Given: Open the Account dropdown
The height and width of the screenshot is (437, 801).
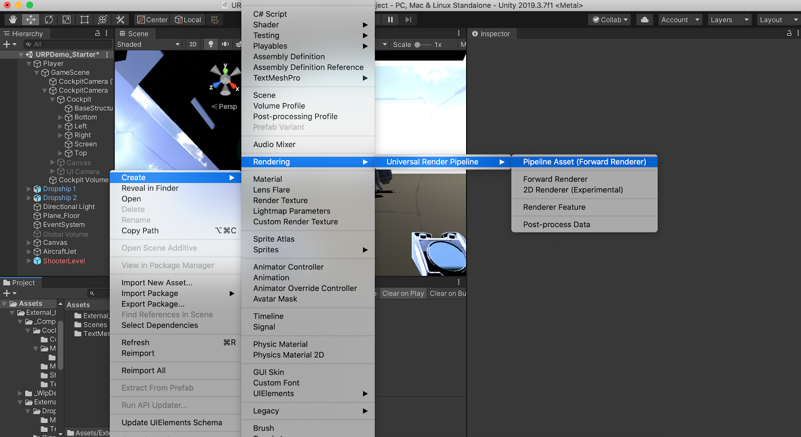Looking at the screenshot, I should tap(680, 19).
